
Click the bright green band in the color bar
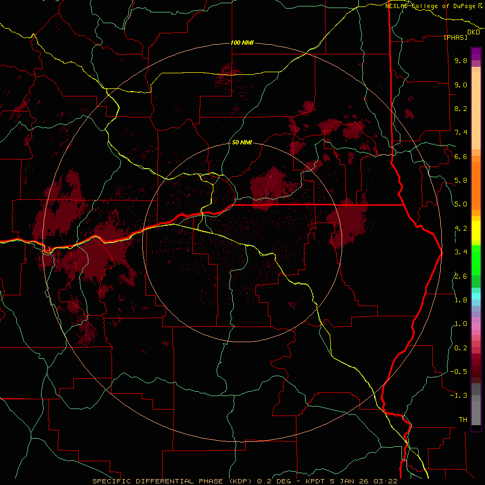coord(476,260)
